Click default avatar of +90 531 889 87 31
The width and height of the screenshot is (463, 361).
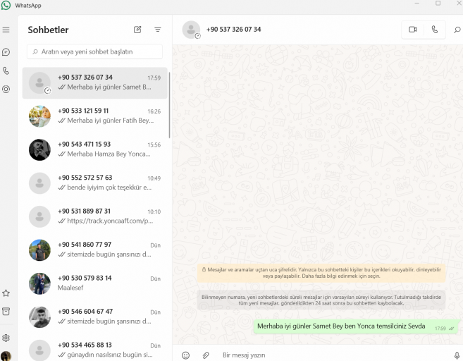[39, 217]
